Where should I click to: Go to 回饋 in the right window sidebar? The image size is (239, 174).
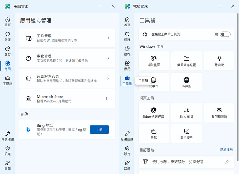(127, 166)
